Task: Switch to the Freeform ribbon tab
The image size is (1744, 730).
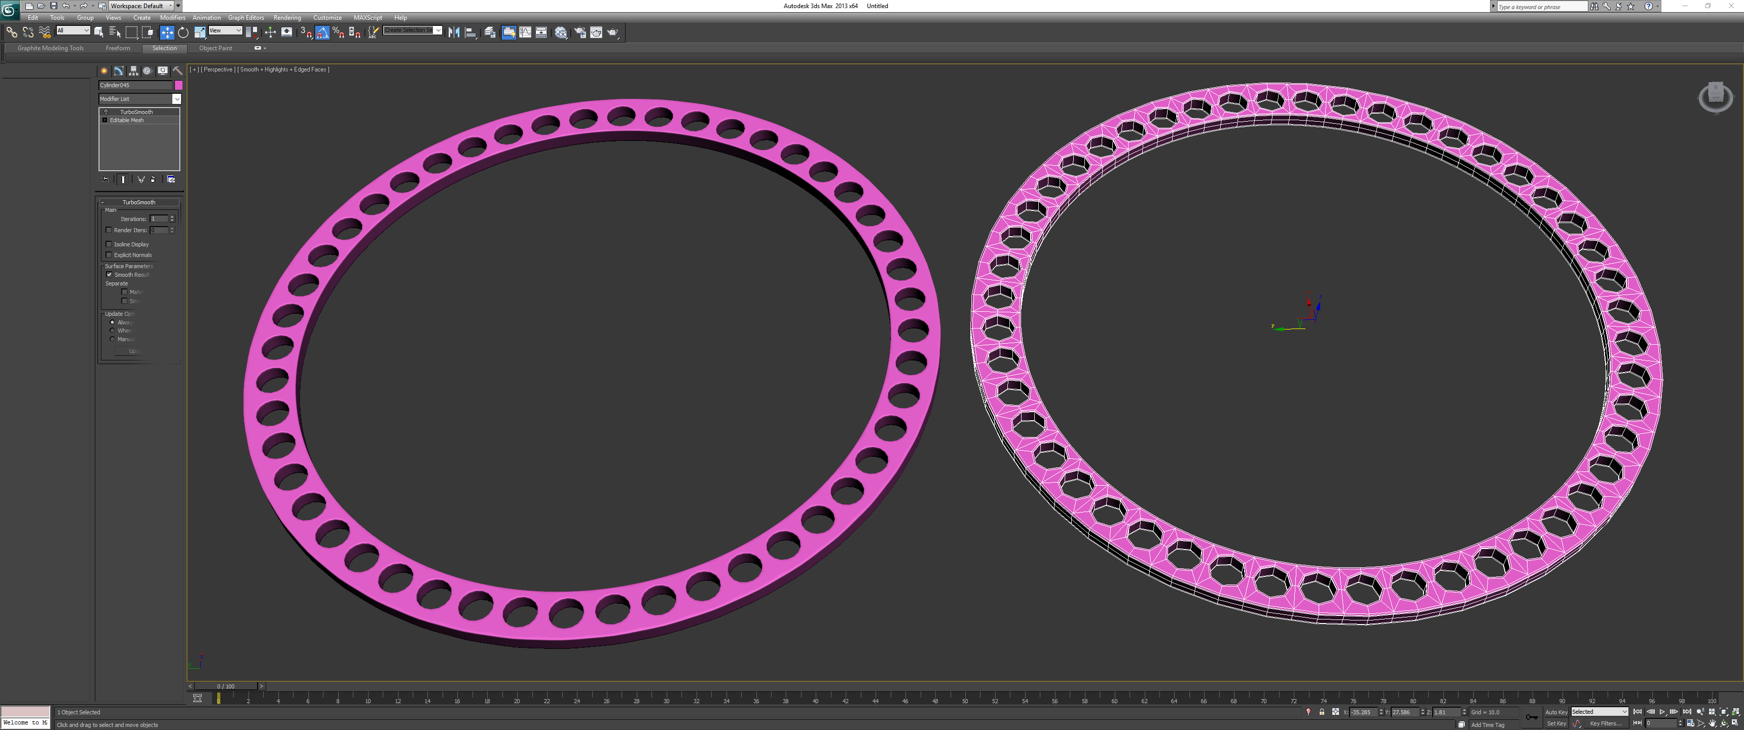Action: tap(118, 48)
